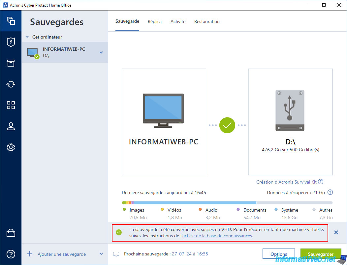Click the Acronis app logo in title bar
The height and width of the screenshot is (265, 347).
[x=6, y=5]
